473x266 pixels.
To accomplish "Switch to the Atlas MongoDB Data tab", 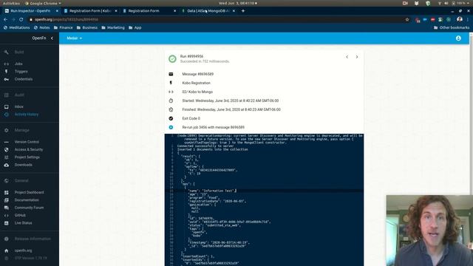I will point(208,11).
